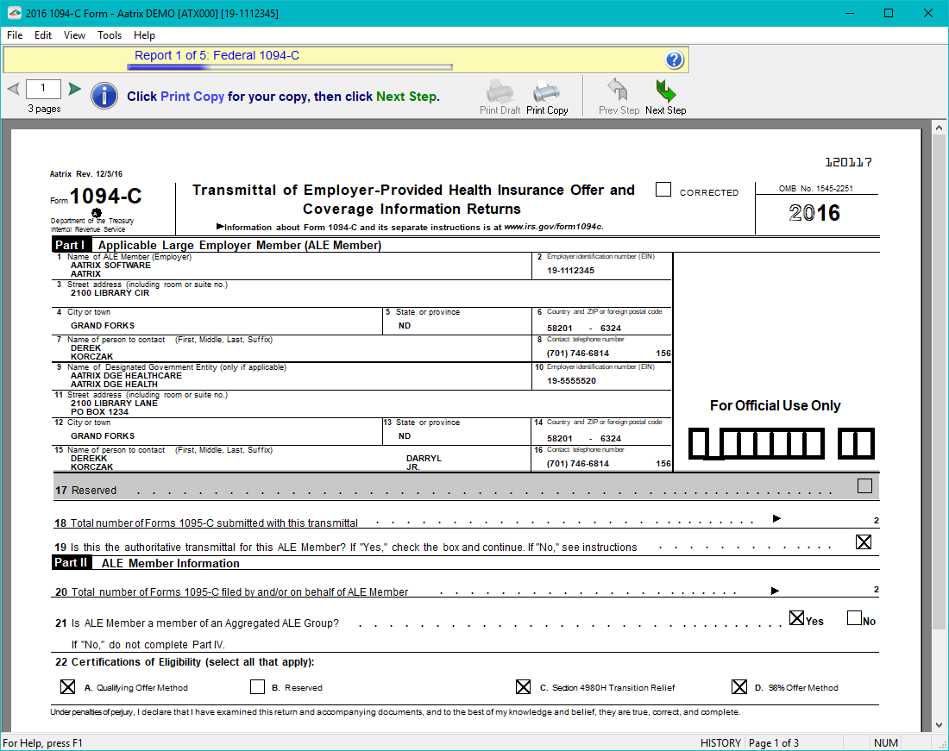This screenshot has width=949, height=751.
Task: Check the CORRECTED box on the form
Action: pos(663,190)
